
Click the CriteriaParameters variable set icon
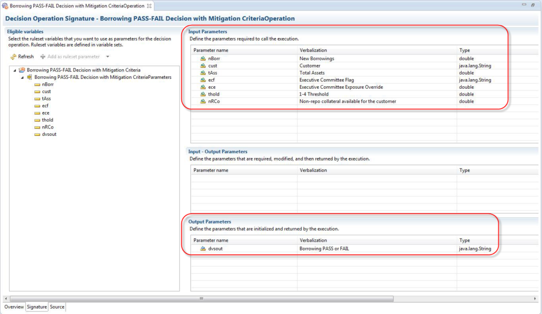tap(29, 77)
